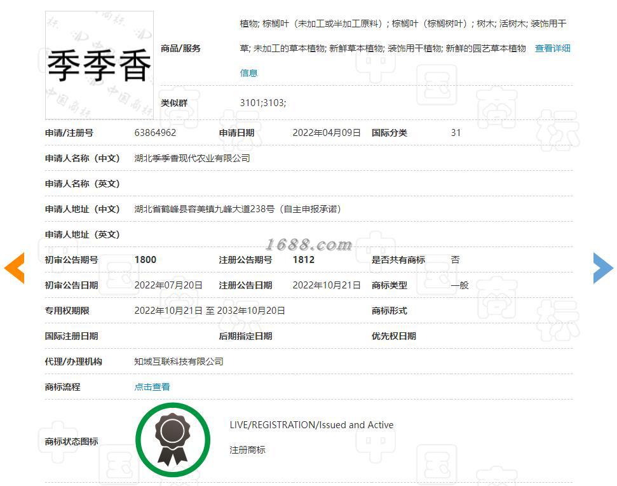Click the 优先权日期 label
Viewport: 617px width, 486px height.
coord(393,336)
